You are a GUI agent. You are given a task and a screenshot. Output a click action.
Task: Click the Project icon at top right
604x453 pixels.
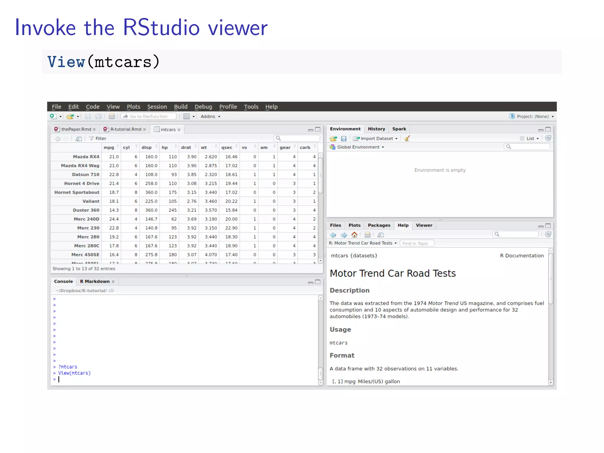pos(512,116)
